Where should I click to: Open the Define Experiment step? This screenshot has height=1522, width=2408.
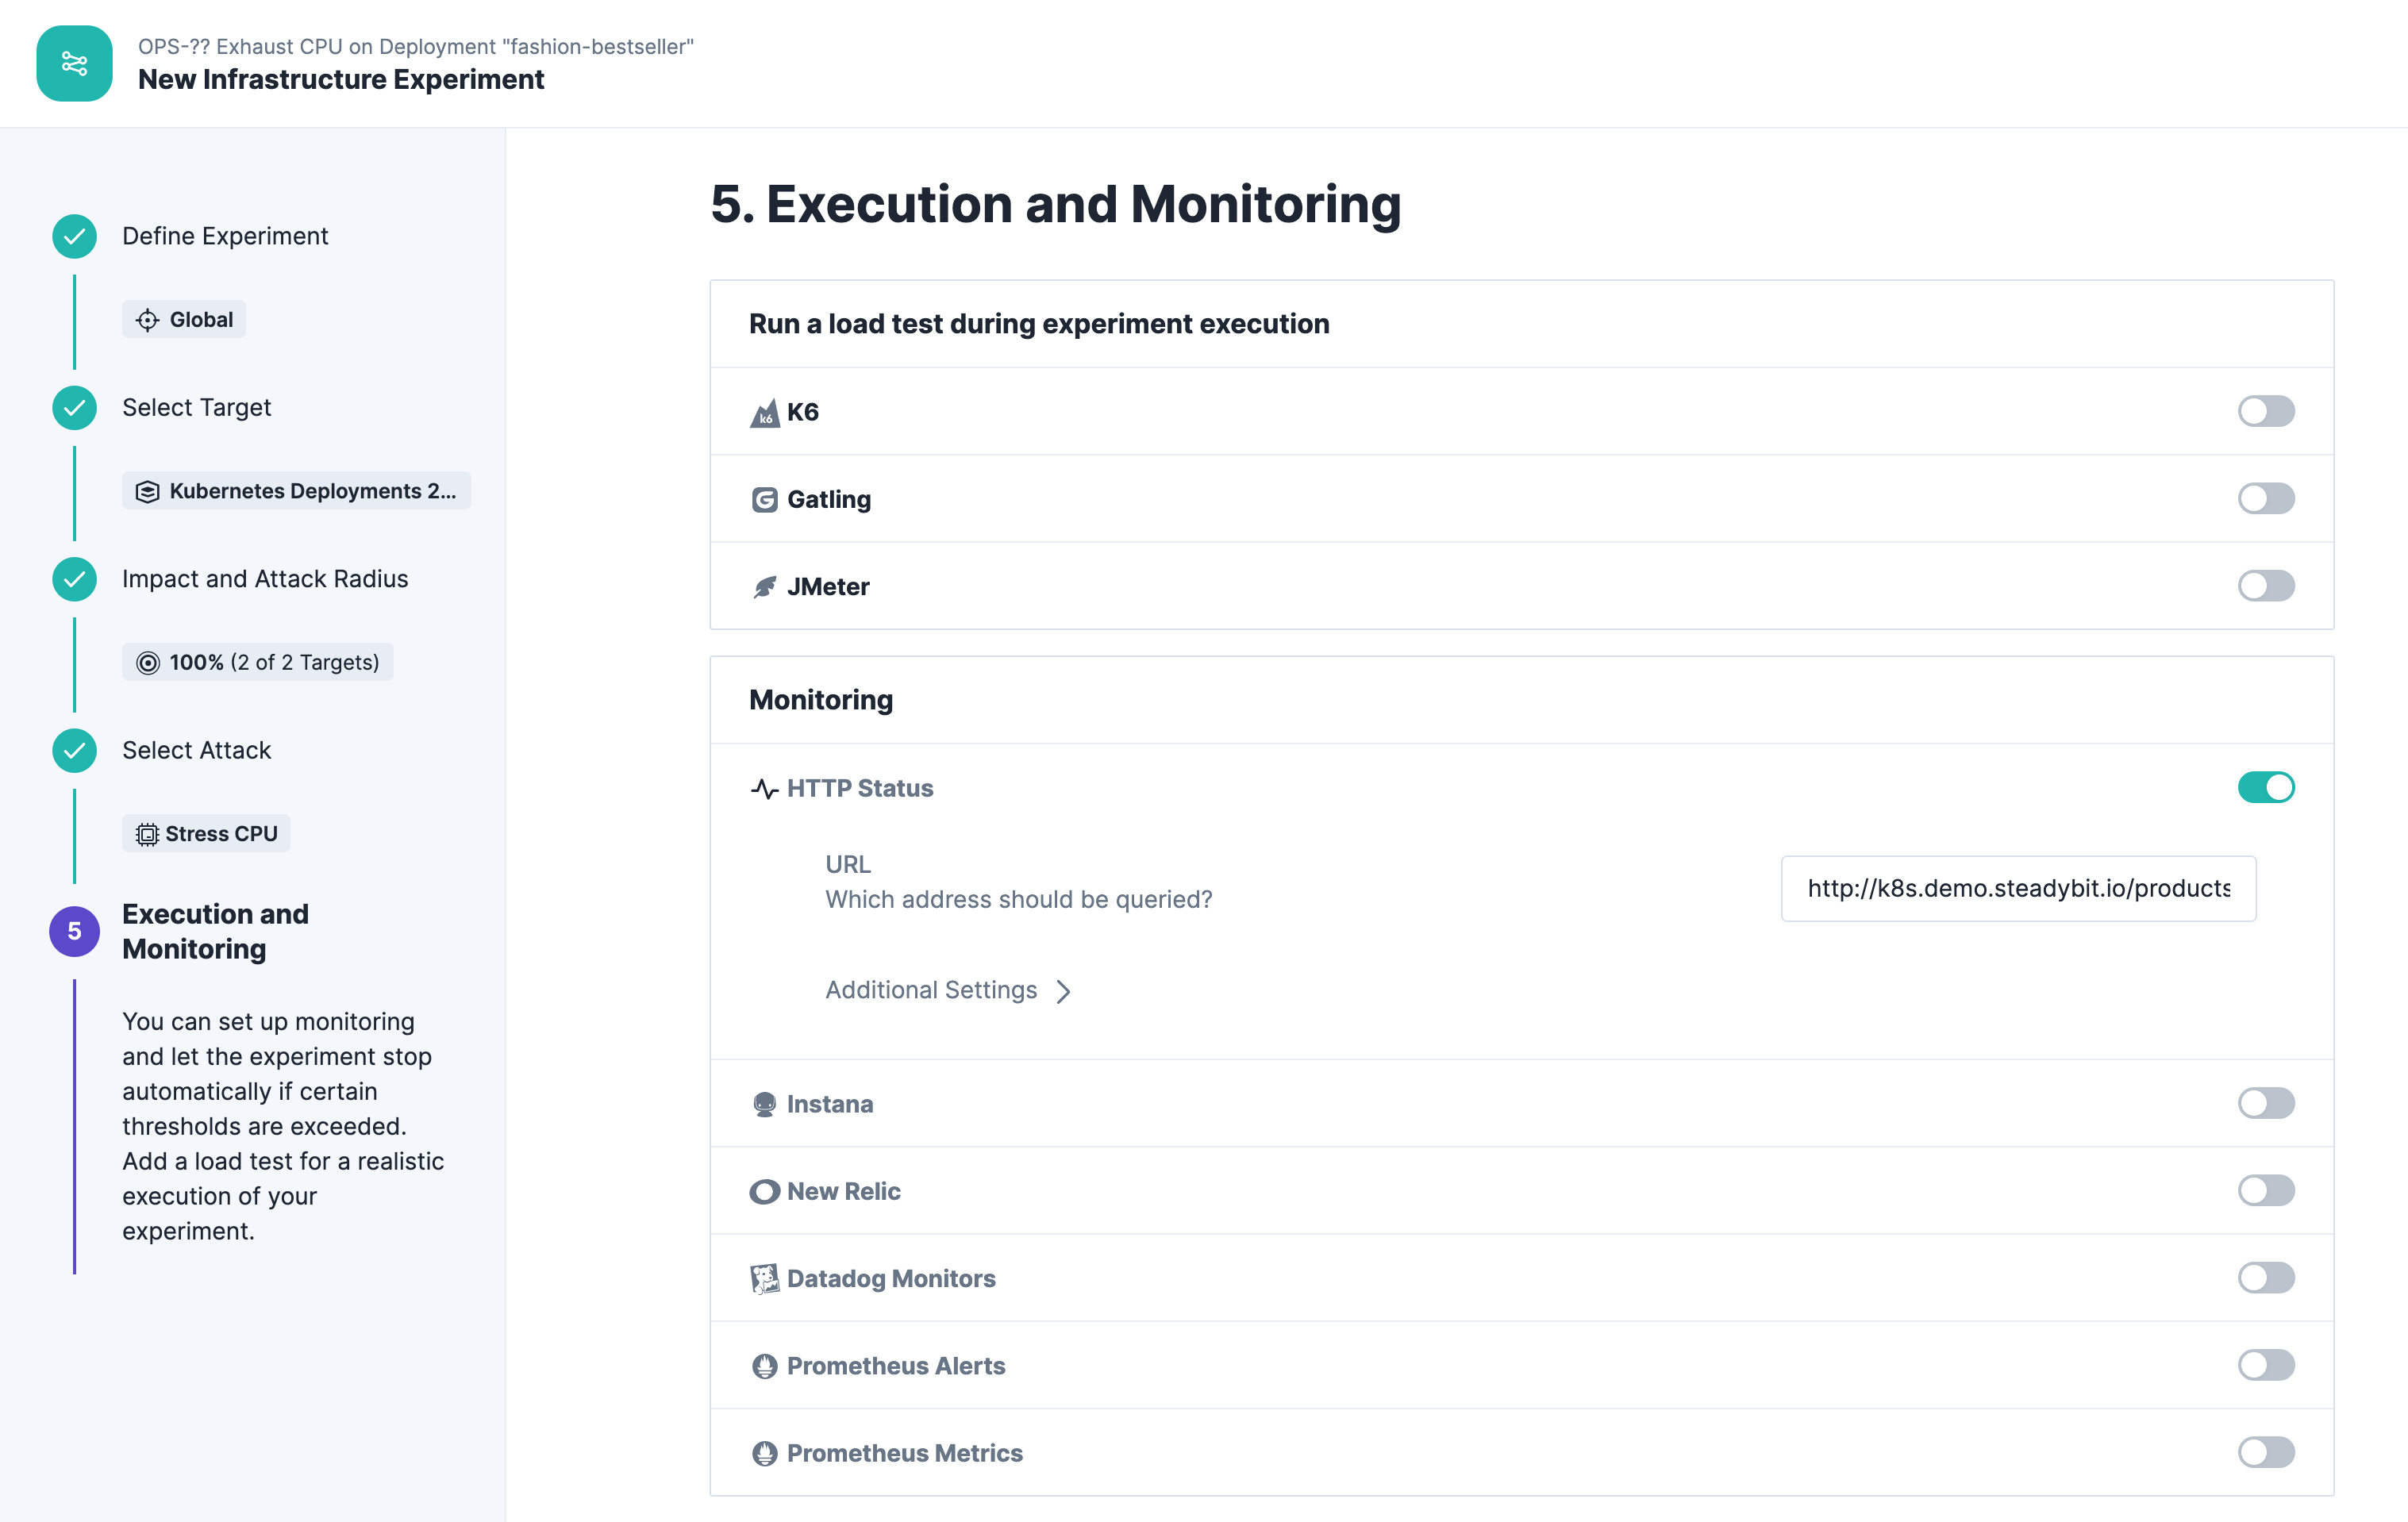point(224,236)
